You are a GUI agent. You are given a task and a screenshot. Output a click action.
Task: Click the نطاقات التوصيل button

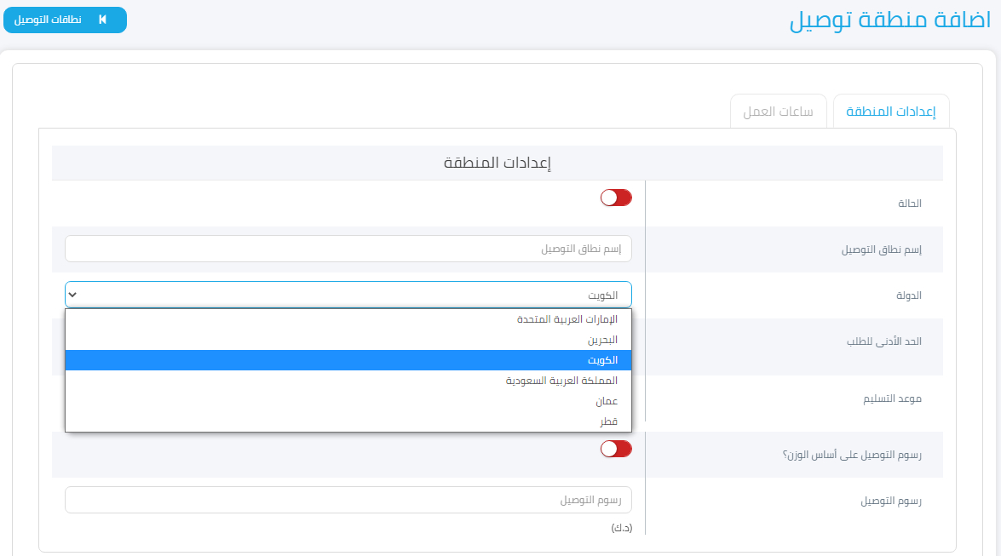(65, 20)
